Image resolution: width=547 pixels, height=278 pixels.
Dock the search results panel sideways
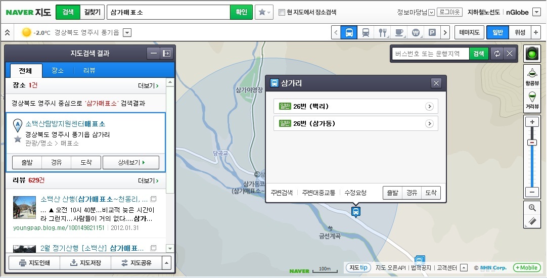pyautogui.click(x=167, y=54)
